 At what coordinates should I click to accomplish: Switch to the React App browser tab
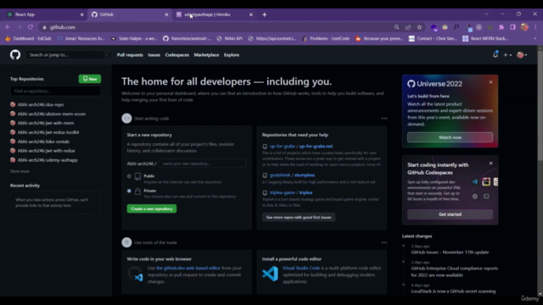point(45,14)
